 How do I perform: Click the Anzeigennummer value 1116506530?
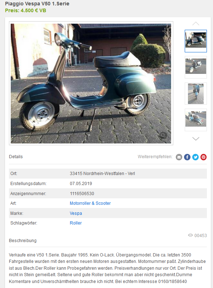point(82,194)
